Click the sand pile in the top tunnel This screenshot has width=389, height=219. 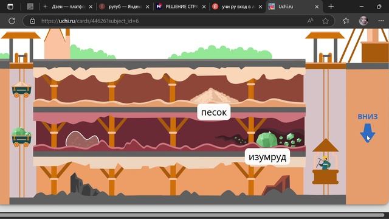click(213, 96)
